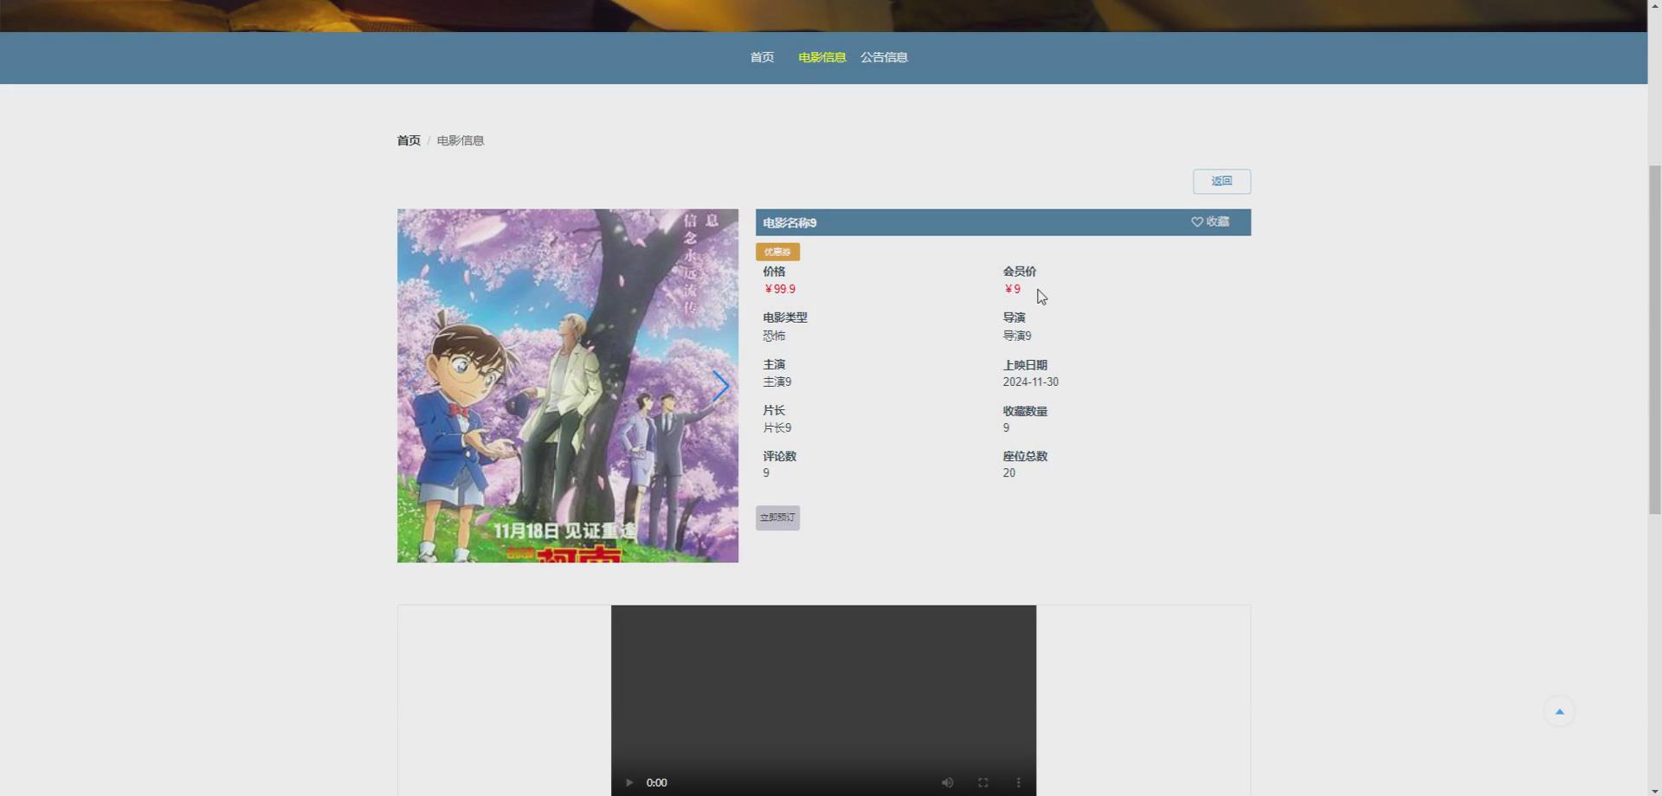
Task: Click the 片长9 duration value
Action: point(776,427)
